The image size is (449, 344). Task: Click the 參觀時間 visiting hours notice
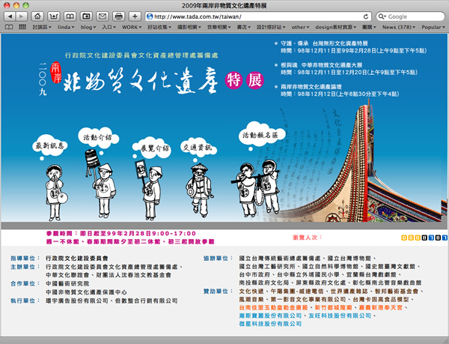pyautogui.click(x=130, y=238)
